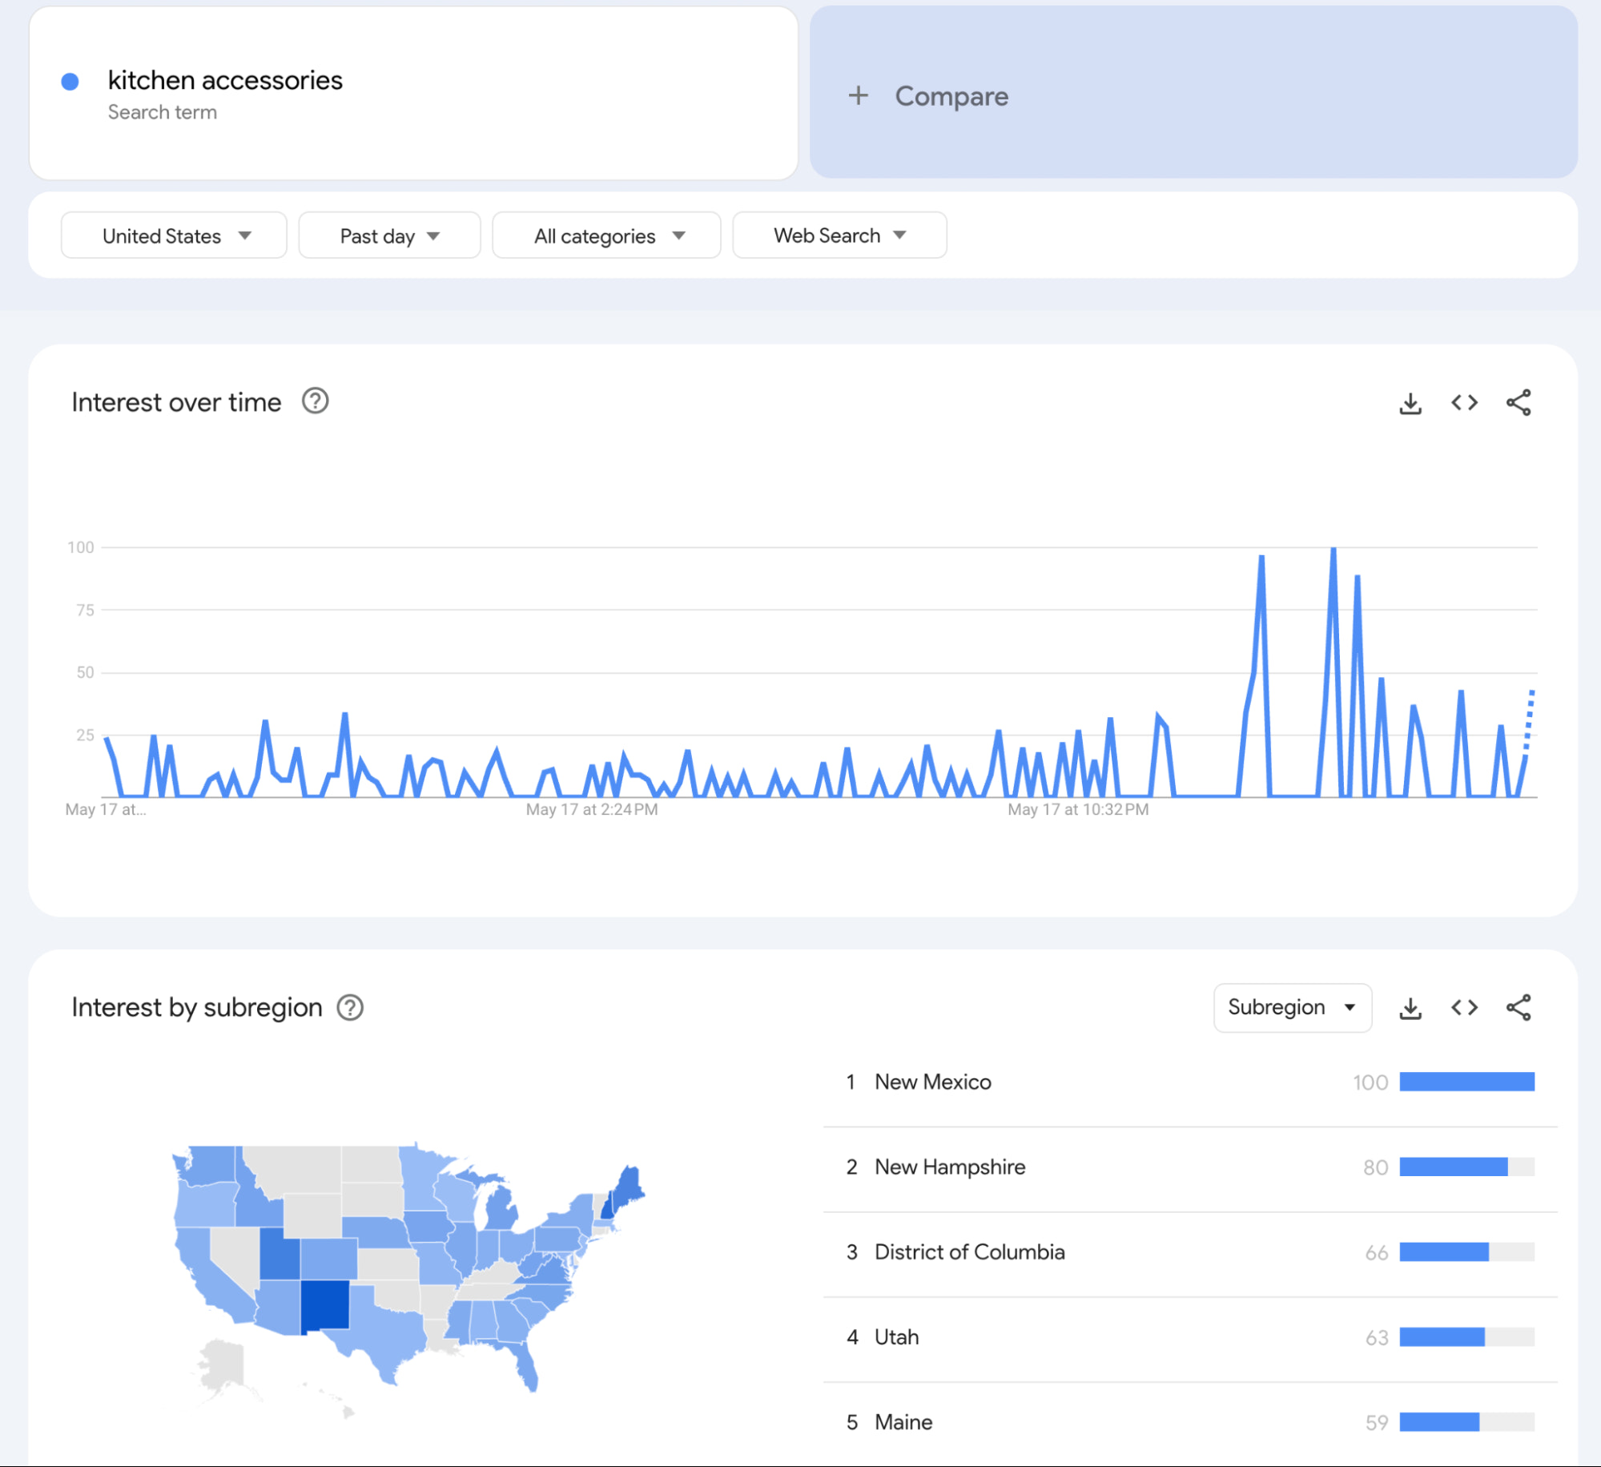1601x1467 pixels.
Task: Open help icon beside Interest by subregion
Action: point(350,1007)
